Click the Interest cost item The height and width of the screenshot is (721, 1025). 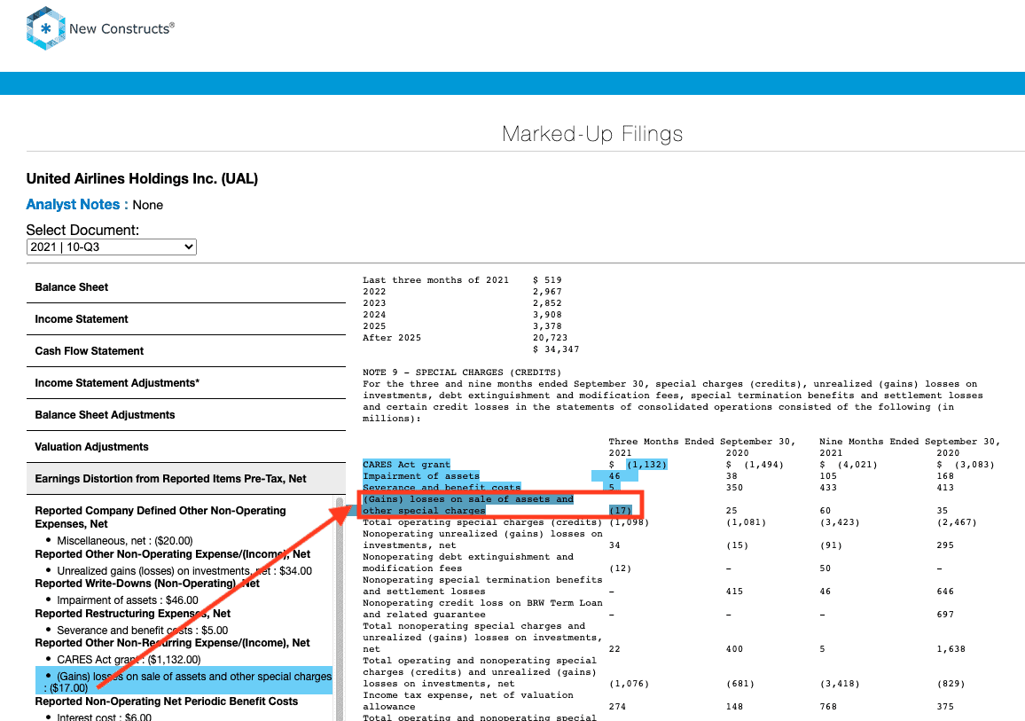104,717
